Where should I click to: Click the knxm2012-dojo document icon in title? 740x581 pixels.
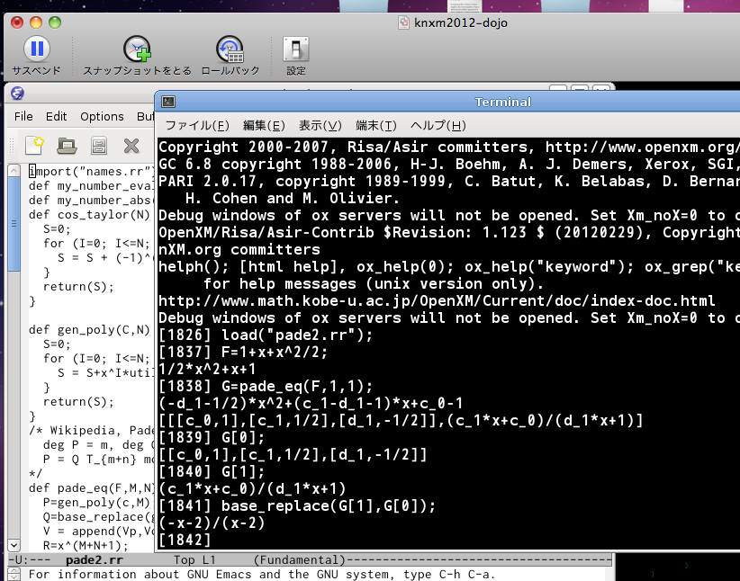point(403,22)
